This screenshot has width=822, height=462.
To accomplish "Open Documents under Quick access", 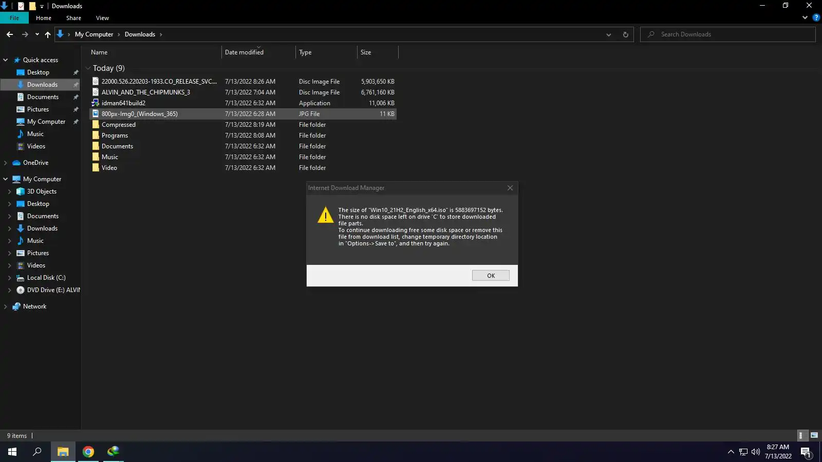I will pos(43,97).
